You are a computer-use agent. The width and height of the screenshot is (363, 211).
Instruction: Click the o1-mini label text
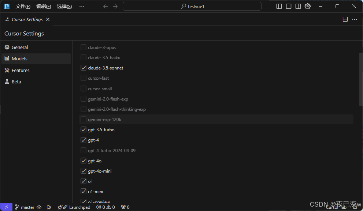(x=96, y=192)
